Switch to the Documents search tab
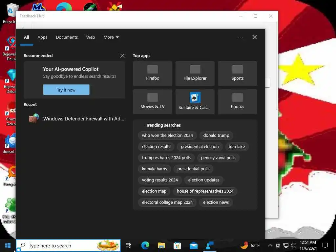The width and height of the screenshot is (336, 252). 67,37
